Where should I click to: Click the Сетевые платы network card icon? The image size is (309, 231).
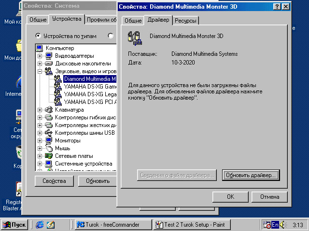coord(49,156)
